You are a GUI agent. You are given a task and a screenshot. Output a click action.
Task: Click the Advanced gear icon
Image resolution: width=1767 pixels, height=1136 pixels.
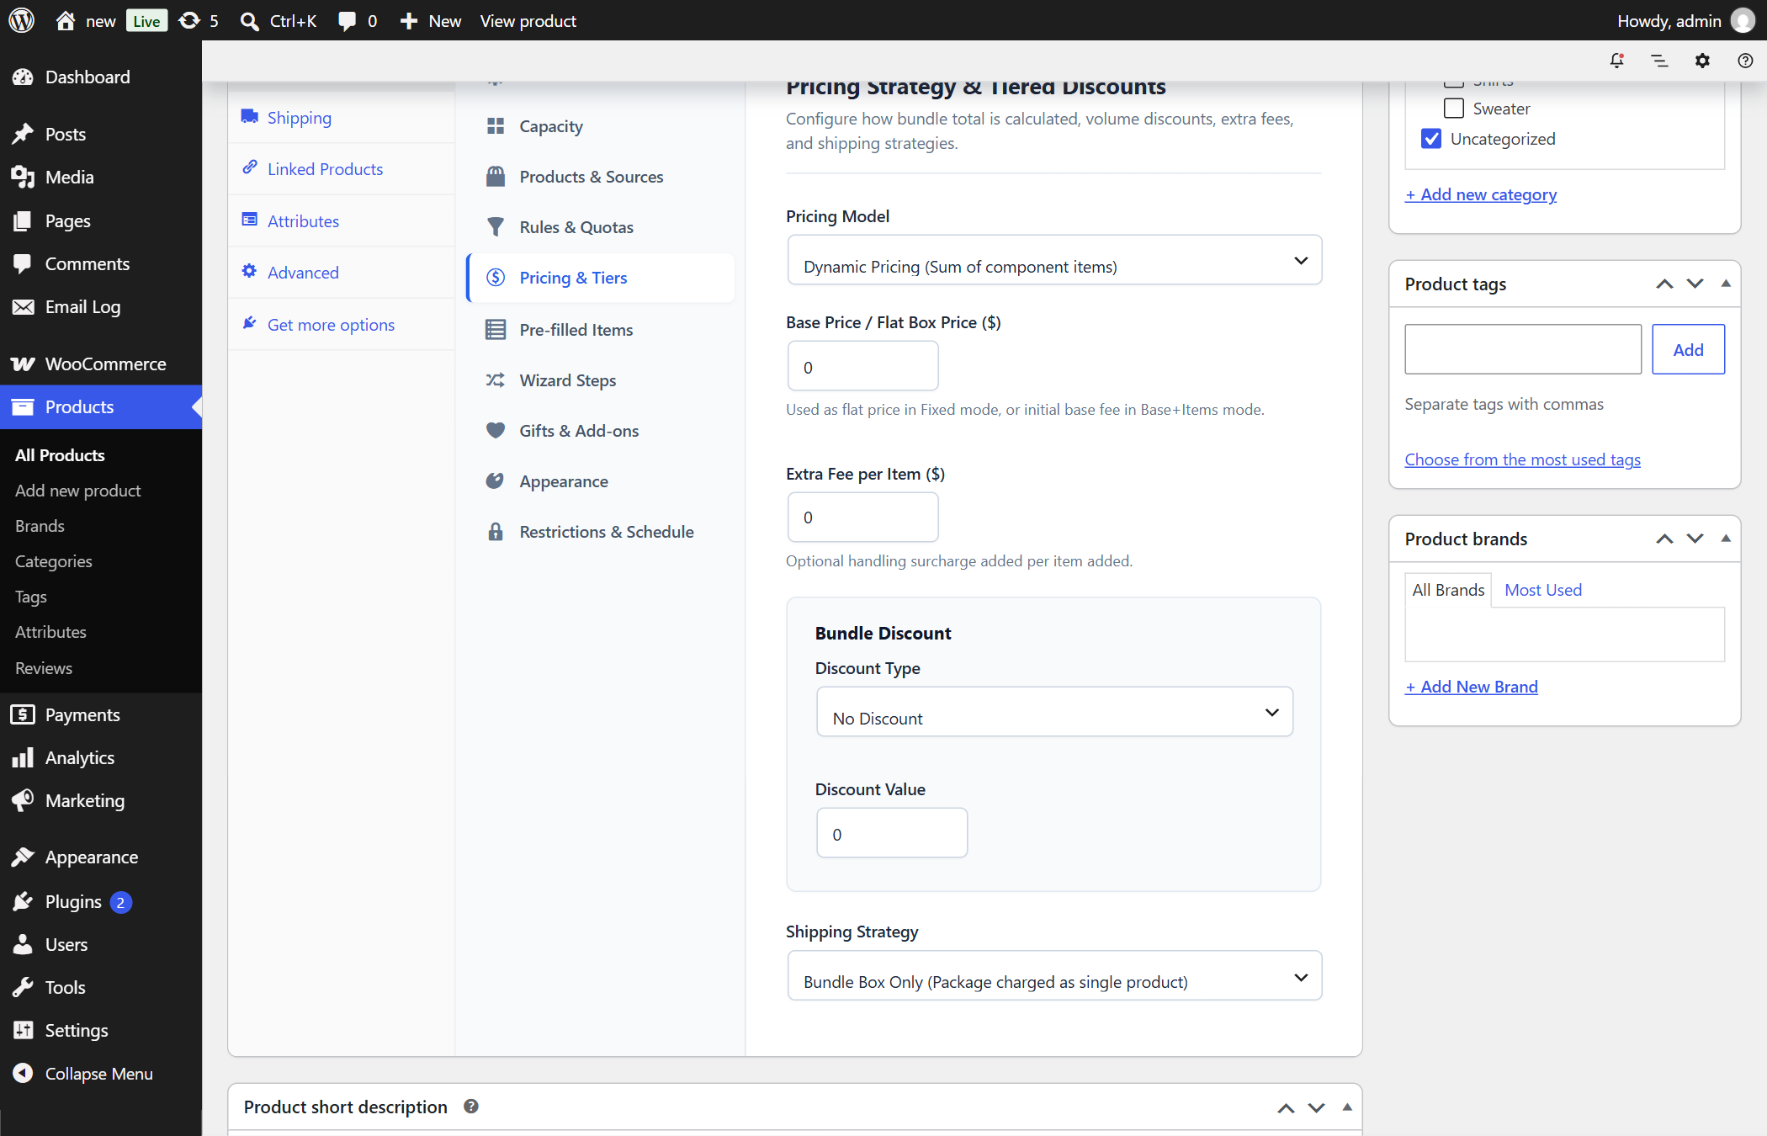pyautogui.click(x=249, y=271)
